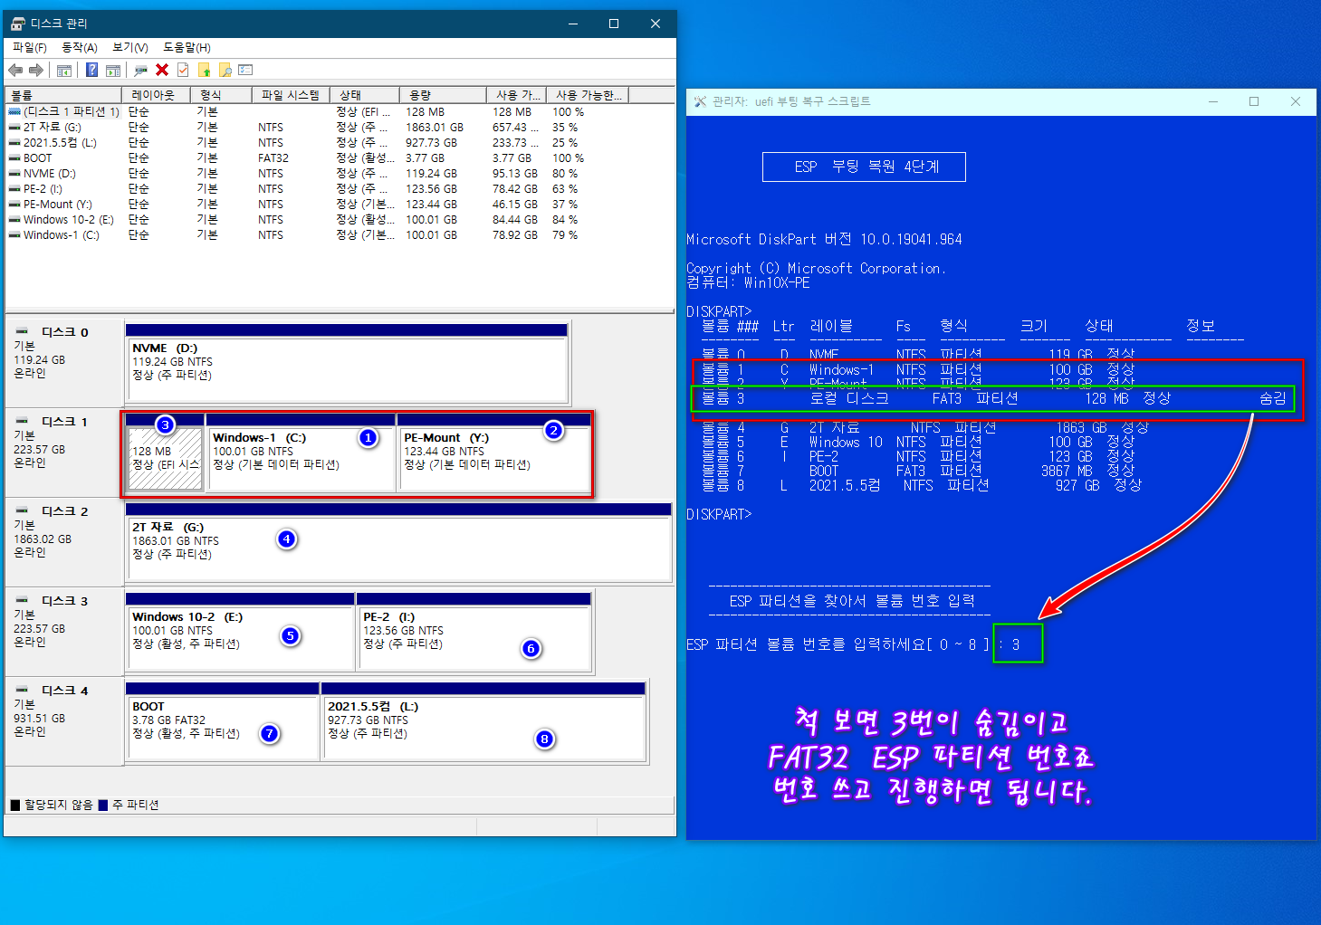
Task: Click the console window title bar tool icon
Action: point(700,101)
